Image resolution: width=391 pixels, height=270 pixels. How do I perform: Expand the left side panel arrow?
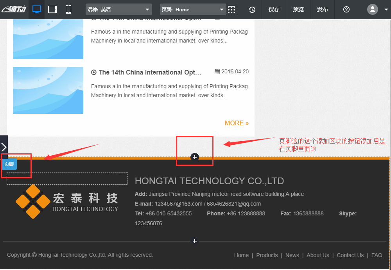coord(4,147)
